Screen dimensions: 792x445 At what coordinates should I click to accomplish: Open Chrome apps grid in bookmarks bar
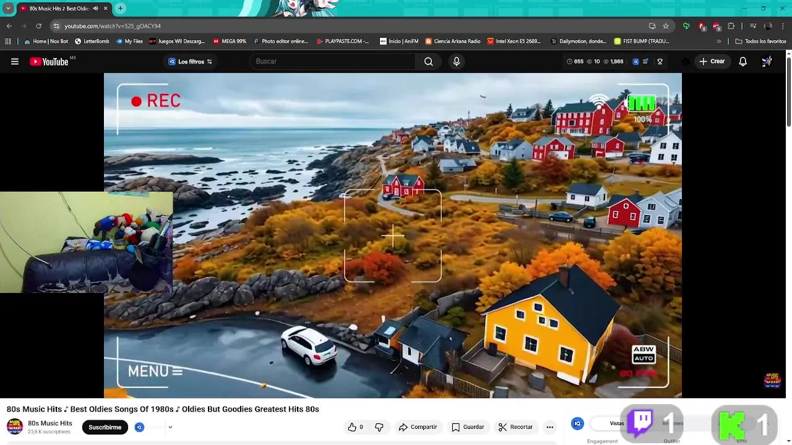click(x=8, y=41)
